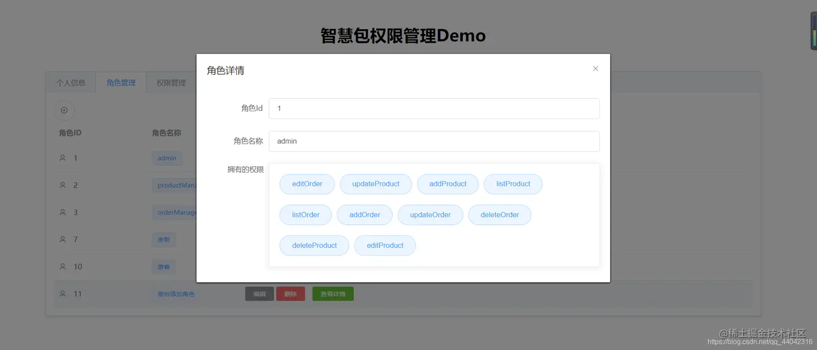Click the 拥有的权限 label
The width and height of the screenshot is (817, 350).
pyautogui.click(x=245, y=170)
